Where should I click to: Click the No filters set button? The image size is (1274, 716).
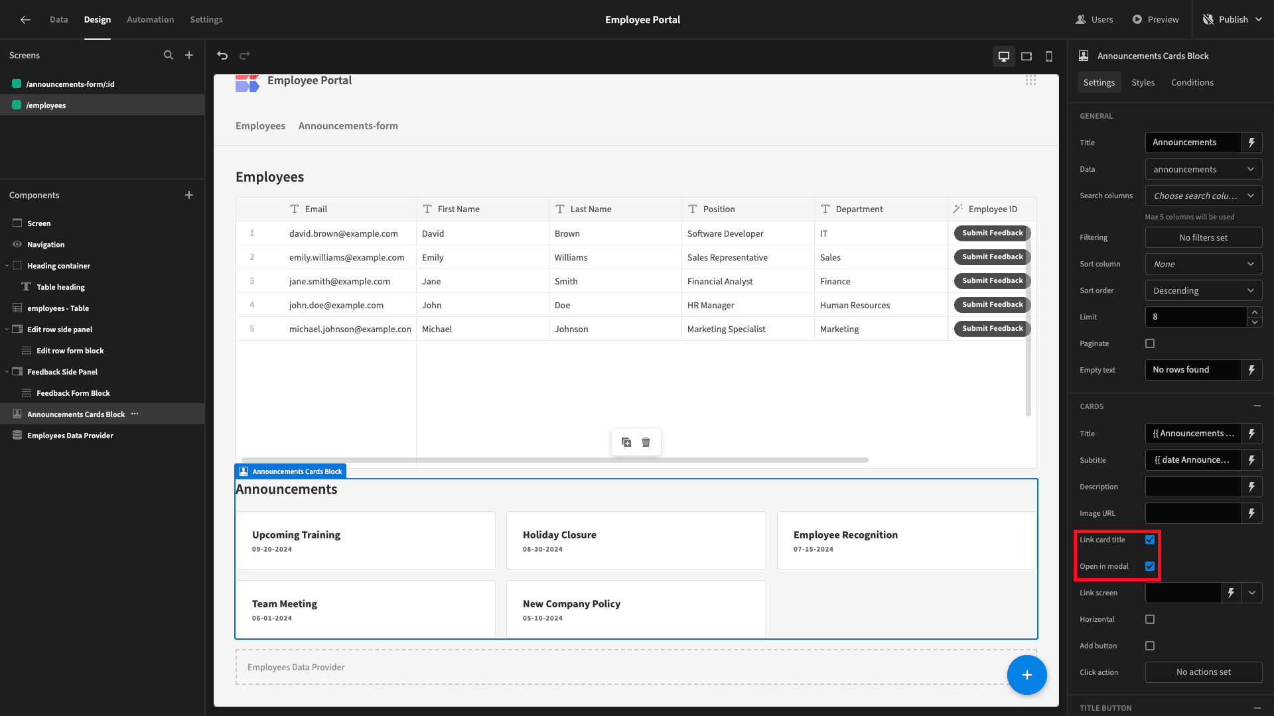tap(1204, 237)
